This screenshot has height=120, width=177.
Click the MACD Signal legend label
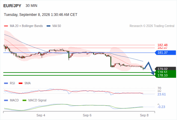coord(37,100)
